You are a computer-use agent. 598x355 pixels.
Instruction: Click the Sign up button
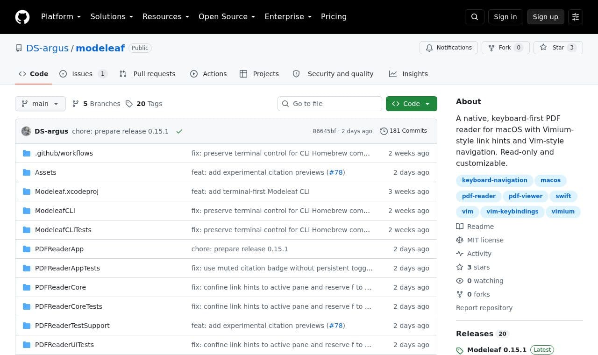click(546, 17)
